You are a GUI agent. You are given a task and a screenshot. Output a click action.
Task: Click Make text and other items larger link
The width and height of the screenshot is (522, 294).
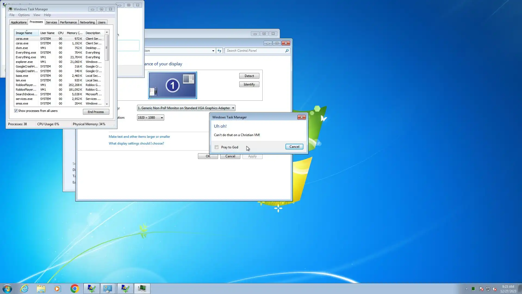[139, 137]
